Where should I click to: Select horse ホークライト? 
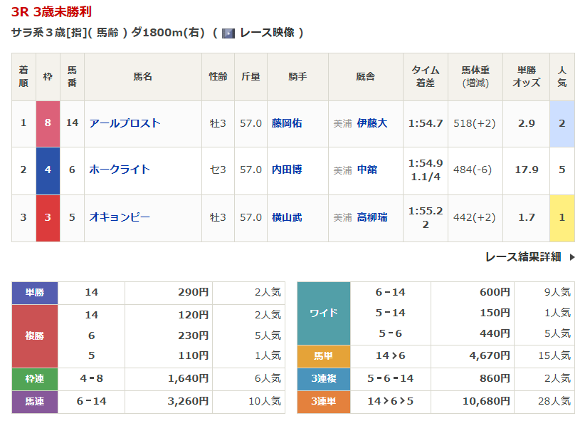coord(120,170)
